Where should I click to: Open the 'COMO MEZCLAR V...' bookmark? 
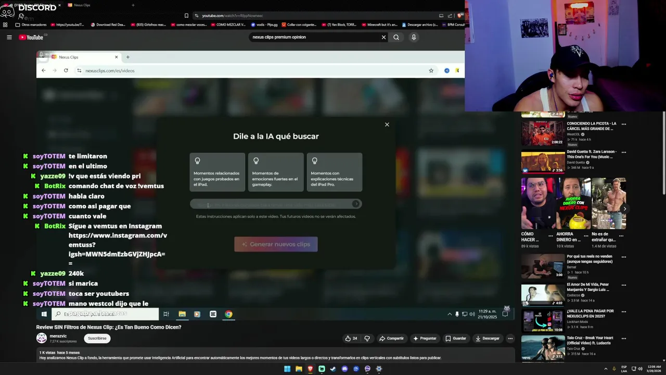pyautogui.click(x=228, y=24)
